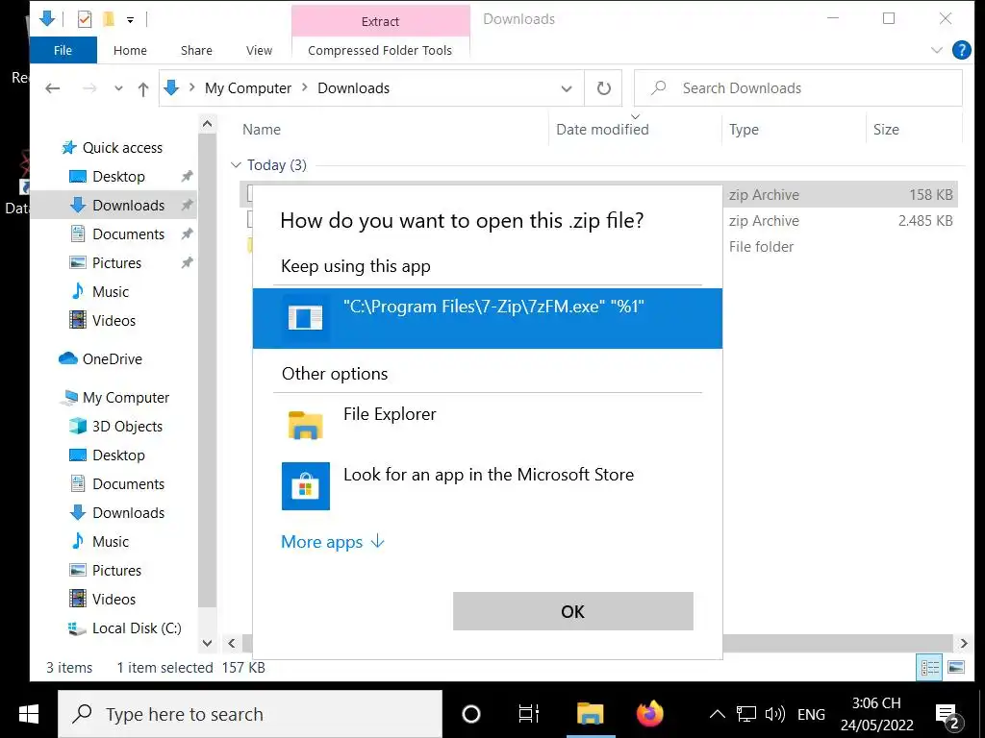This screenshot has height=738, width=985.
Task: Open pinned Pictures under Quick access
Action: point(116,263)
